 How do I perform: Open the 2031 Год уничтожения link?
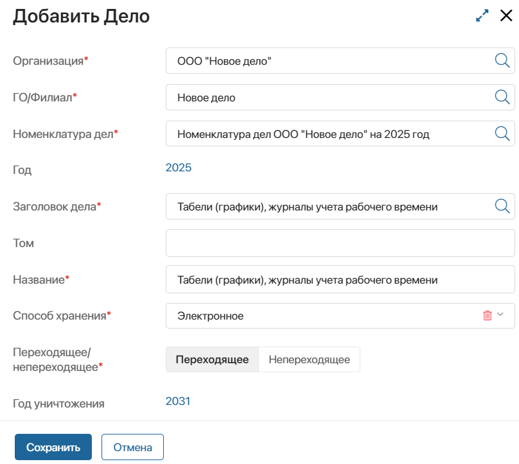[x=179, y=400]
